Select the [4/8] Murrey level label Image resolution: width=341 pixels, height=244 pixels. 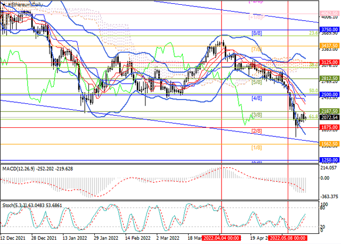coord(256,98)
